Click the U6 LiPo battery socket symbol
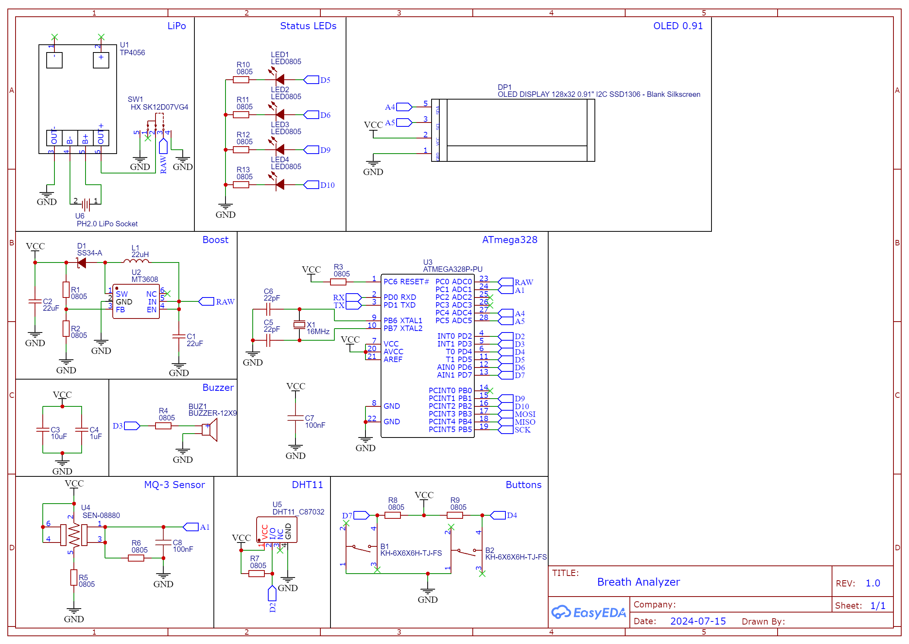This screenshot has height=644, width=909. pyautogui.click(x=86, y=205)
